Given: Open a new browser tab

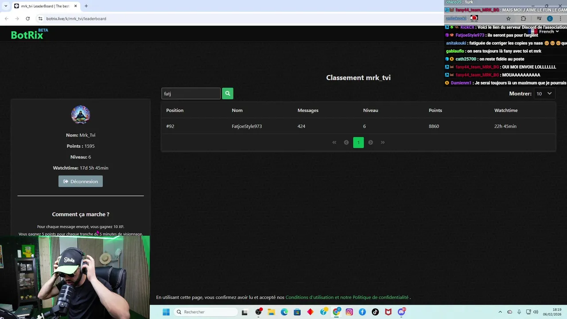Looking at the screenshot, I should coord(86,6).
